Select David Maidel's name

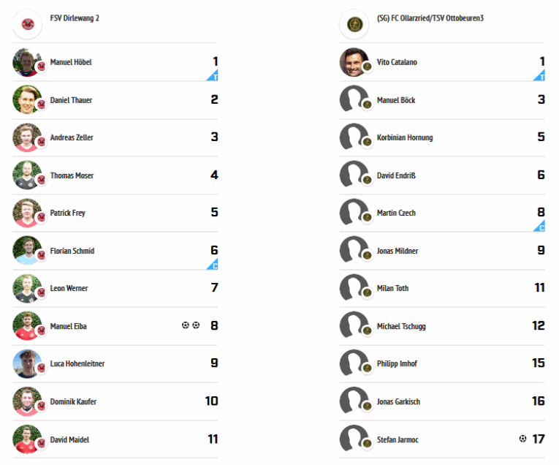pyautogui.click(x=69, y=439)
